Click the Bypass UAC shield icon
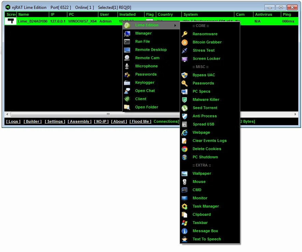Image resolution: width=302 pixels, height=252 pixels. 184,75
